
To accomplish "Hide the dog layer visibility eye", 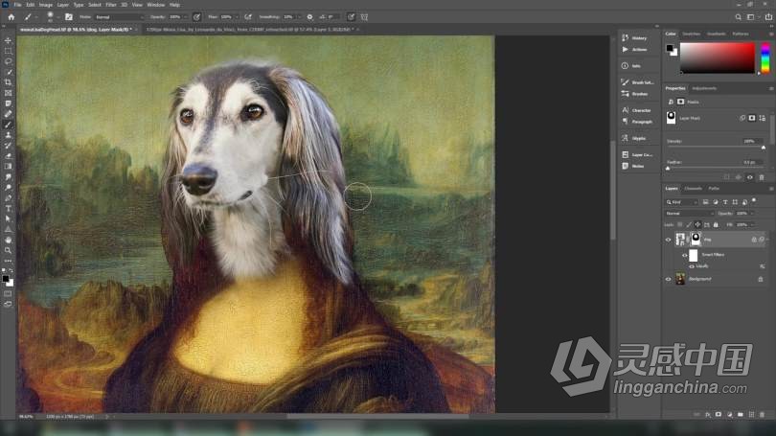I will coord(668,240).
